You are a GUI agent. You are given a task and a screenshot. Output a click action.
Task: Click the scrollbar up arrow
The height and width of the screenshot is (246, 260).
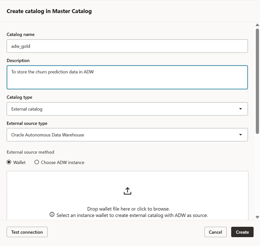click(x=257, y=25)
